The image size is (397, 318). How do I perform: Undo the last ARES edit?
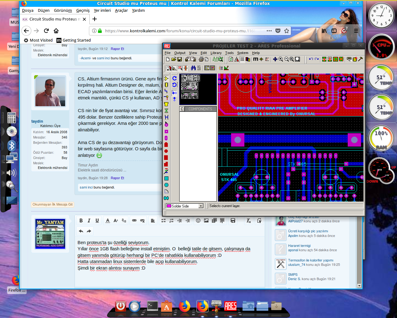[311, 59]
